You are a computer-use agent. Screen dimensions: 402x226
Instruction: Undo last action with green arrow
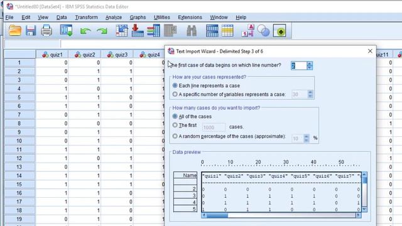tap(85, 31)
